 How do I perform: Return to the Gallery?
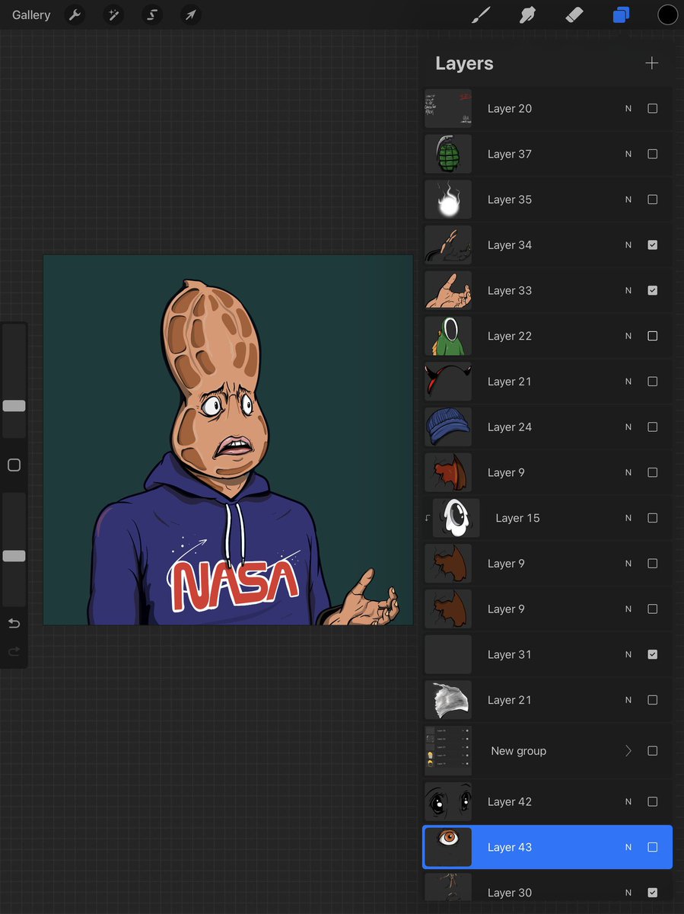pyautogui.click(x=31, y=14)
